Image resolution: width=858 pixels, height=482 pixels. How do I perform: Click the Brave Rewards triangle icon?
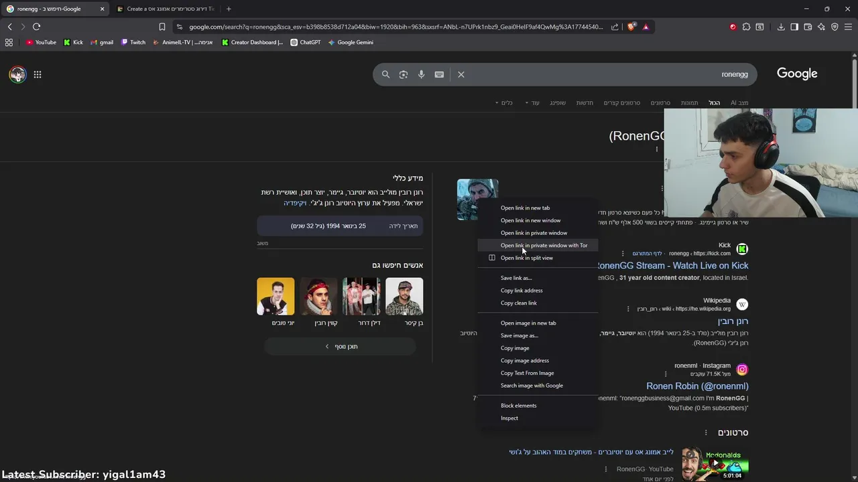click(x=646, y=27)
